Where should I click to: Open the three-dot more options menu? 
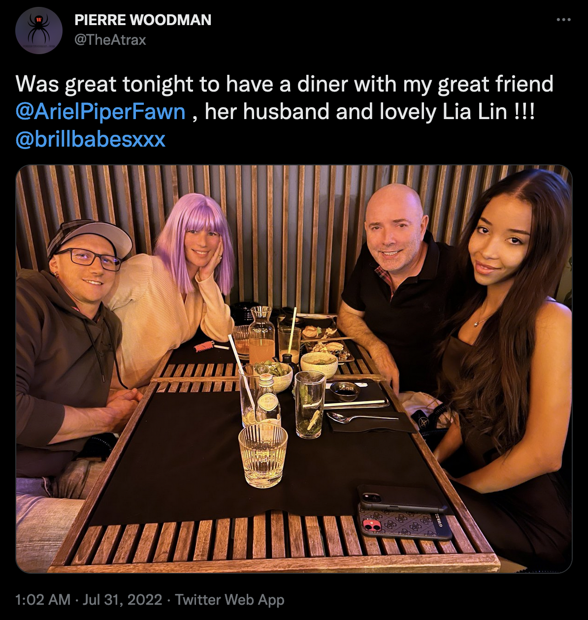tap(563, 20)
